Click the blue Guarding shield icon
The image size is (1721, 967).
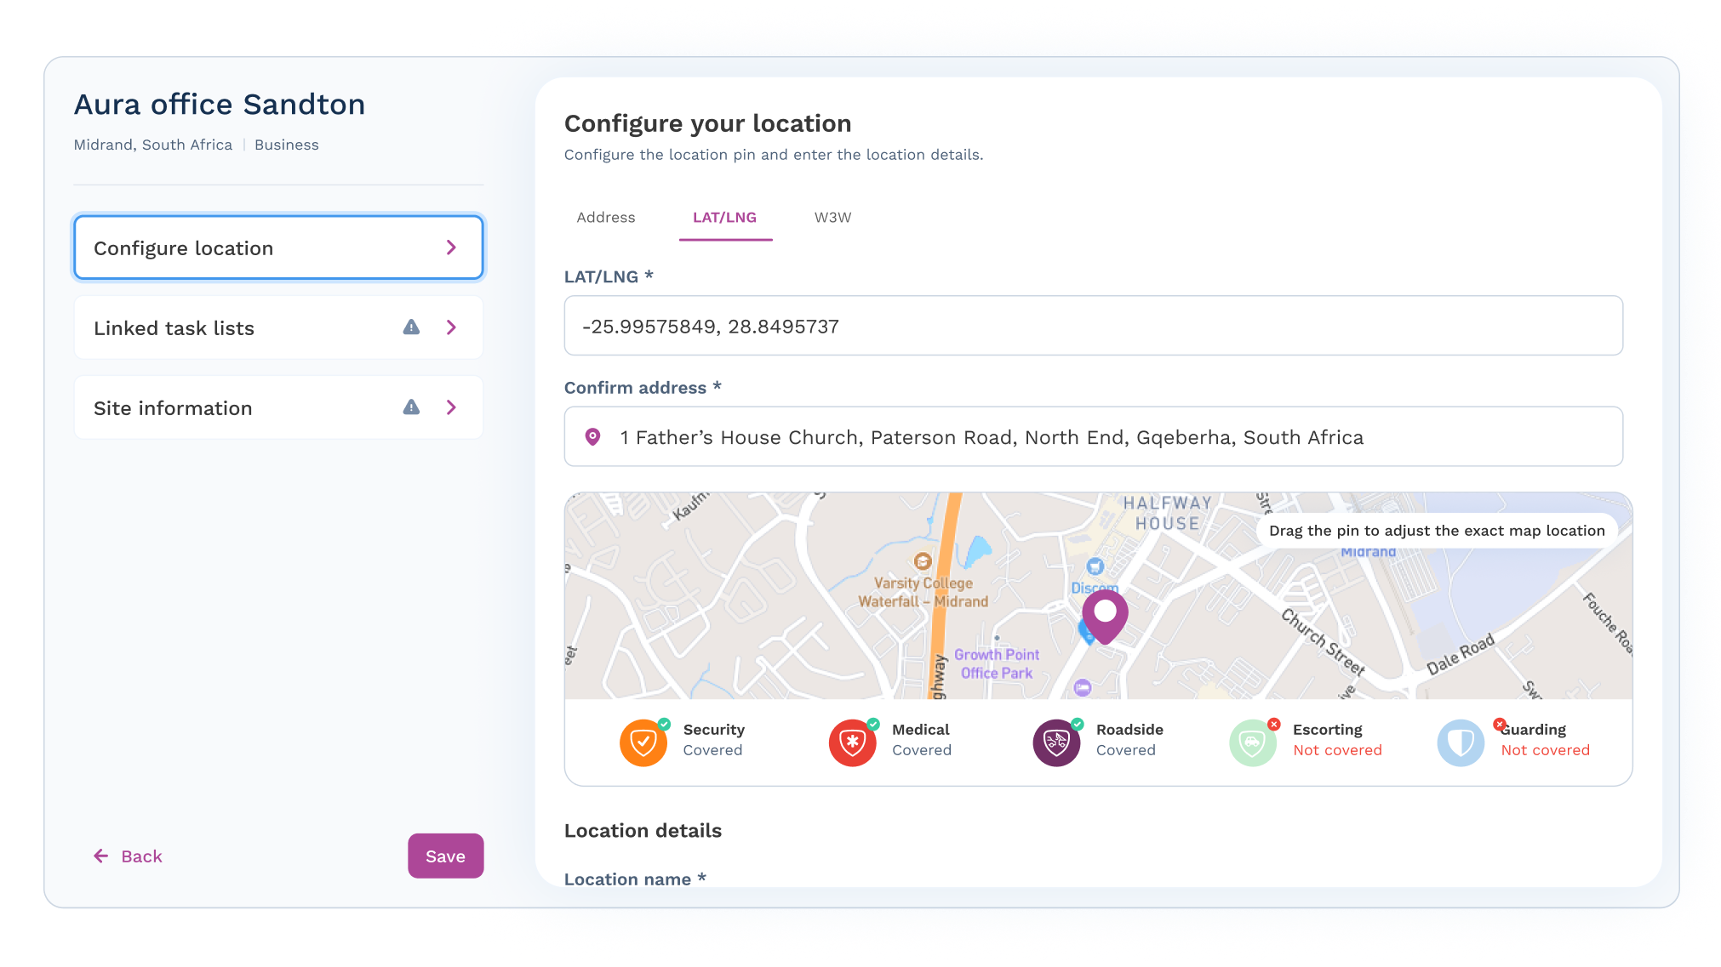click(x=1461, y=742)
